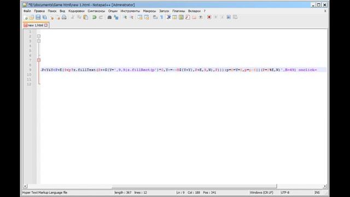Toggle synchronized vertical scrolling icon
The height and width of the screenshot is (197, 350).
140,17
